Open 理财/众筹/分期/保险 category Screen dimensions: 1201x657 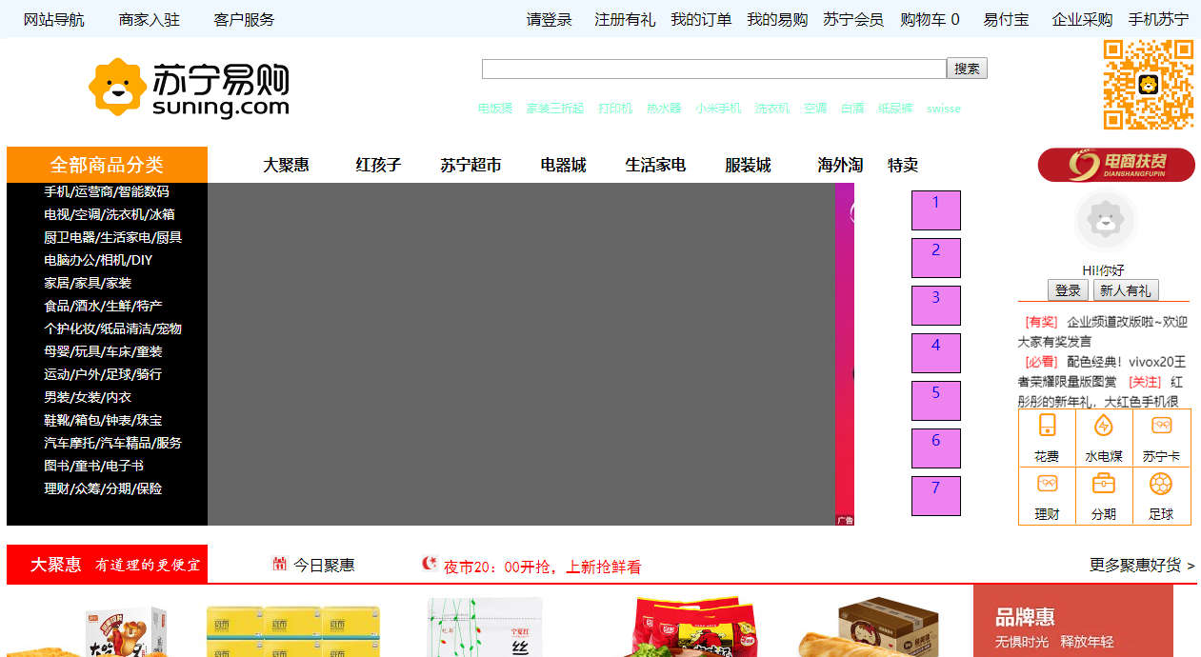tap(103, 488)
